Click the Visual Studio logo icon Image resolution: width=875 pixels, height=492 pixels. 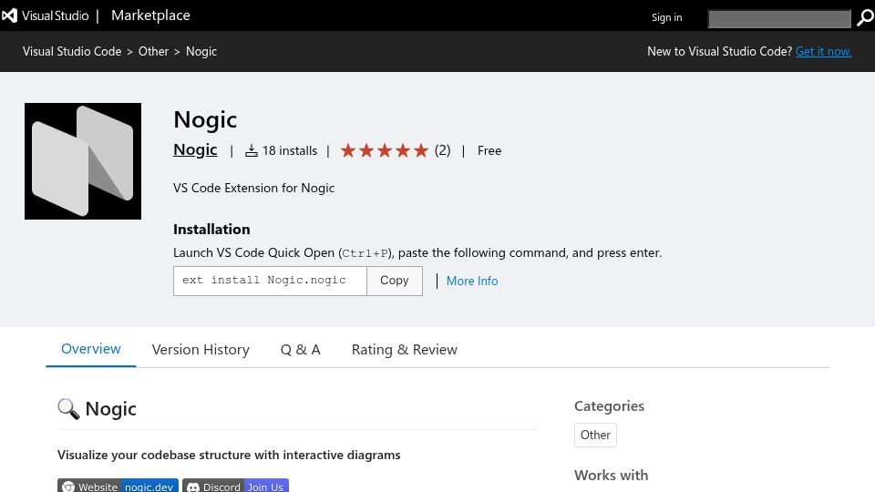[x=9, y=15]
